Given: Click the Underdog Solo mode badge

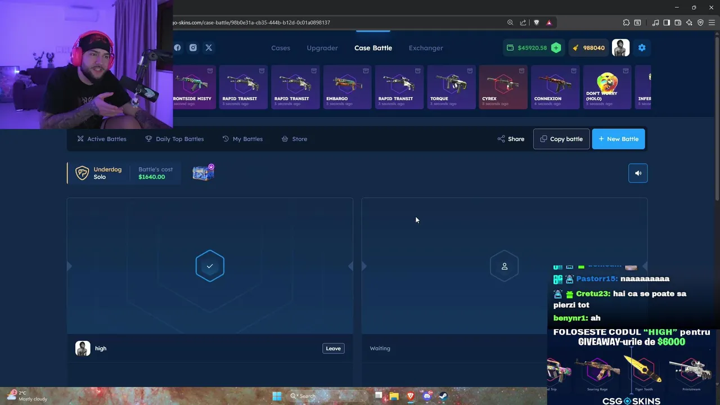Looking at the screenshot, I should 99,173.
